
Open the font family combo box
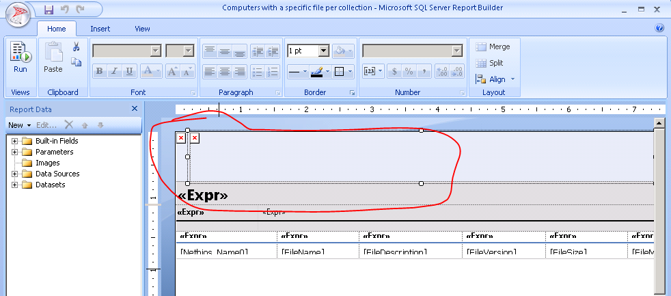[x=126, y=51]
